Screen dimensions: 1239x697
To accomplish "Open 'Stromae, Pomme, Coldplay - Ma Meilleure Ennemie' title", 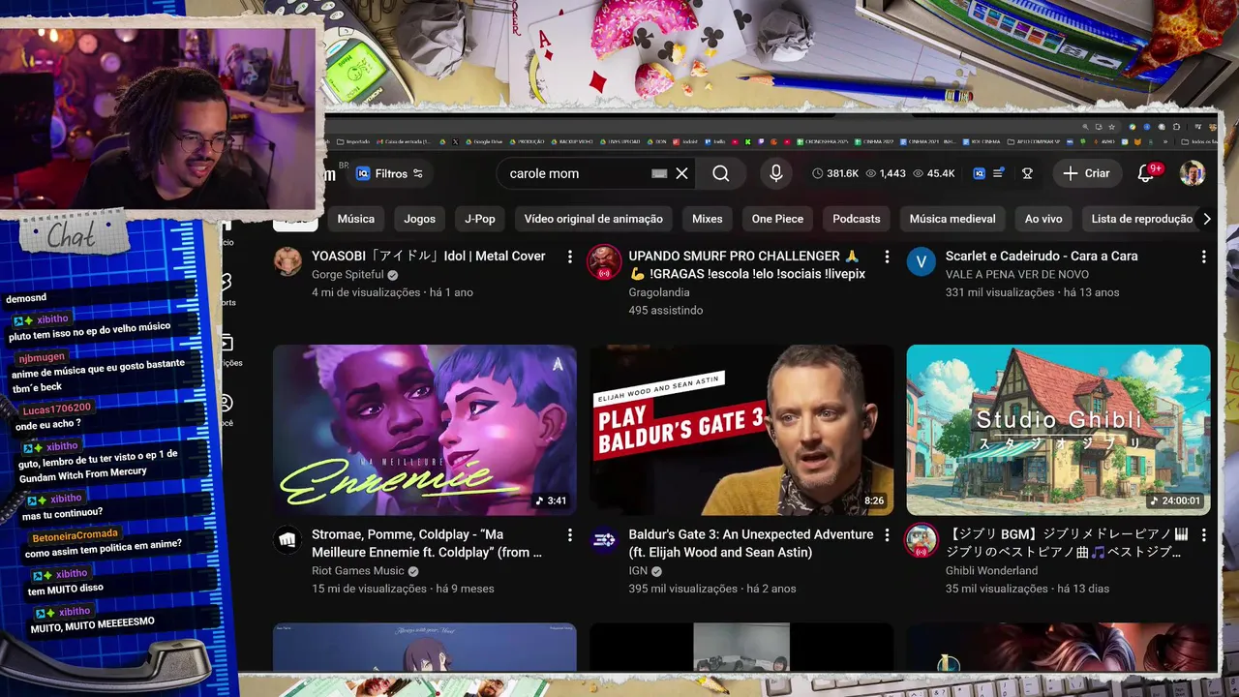I will pyautogui.click(x=427, y=543).
